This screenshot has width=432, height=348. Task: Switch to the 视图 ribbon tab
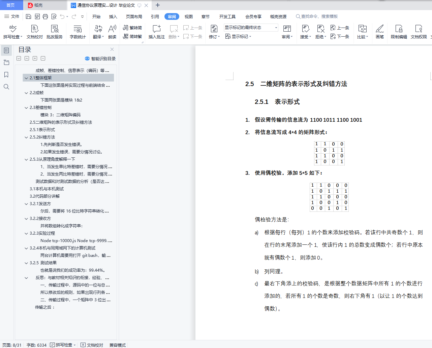[189, 16]
